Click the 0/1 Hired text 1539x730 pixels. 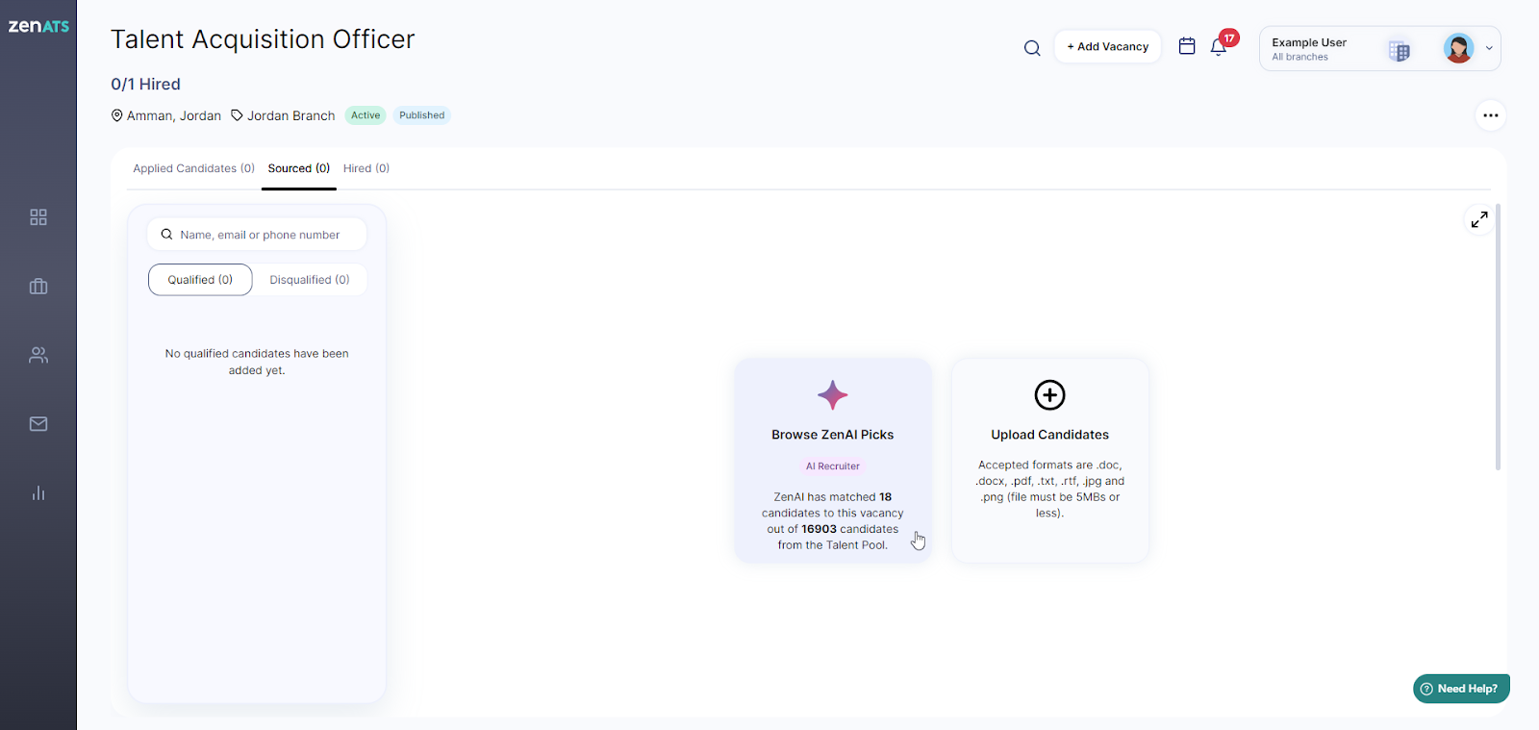(145, 85)
